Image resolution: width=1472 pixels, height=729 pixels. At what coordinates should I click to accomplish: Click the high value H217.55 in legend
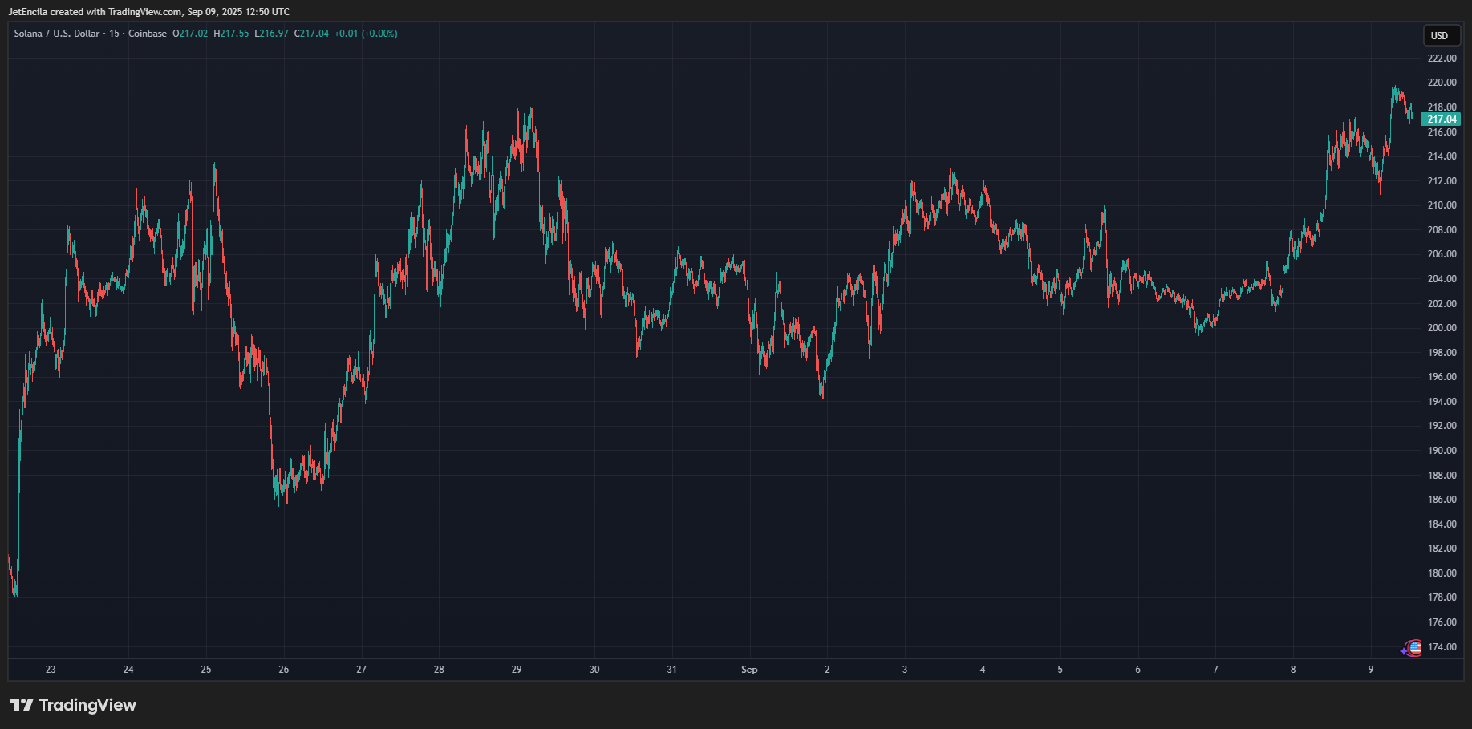pyautogui.click(x=231, y=34)
